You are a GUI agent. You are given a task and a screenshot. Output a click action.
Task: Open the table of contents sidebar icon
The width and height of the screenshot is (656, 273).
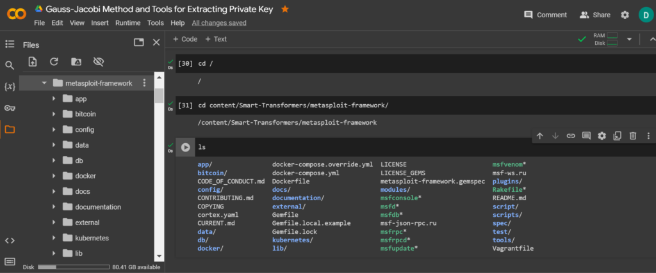[x=10, y=44]
